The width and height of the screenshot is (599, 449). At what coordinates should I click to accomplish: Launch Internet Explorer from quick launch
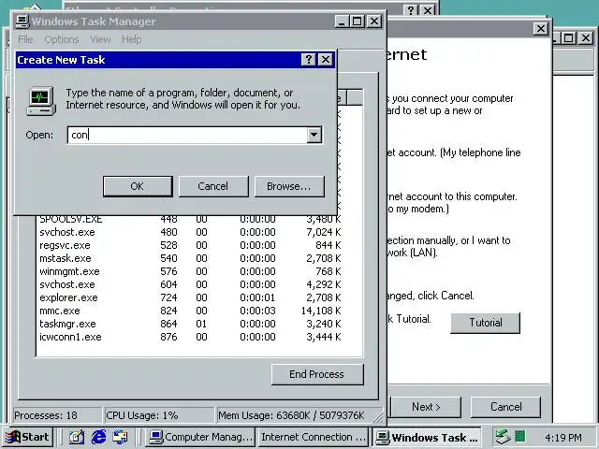(x=98, y=437)
